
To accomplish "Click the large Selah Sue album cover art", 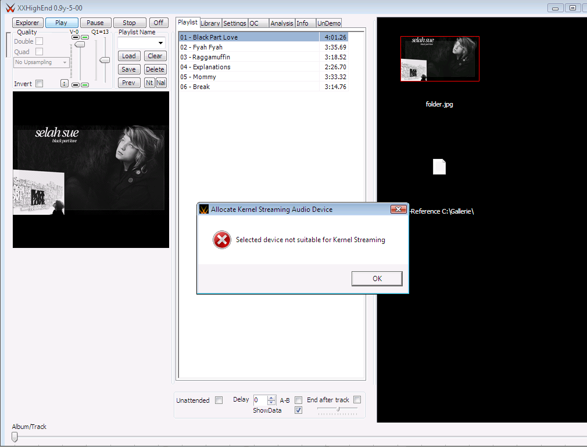I will tap(91, 169).
